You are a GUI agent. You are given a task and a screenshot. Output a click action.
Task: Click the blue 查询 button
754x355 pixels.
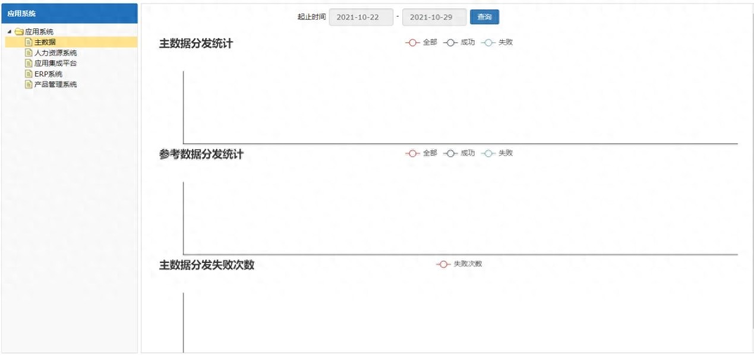[x=484, y=17]
